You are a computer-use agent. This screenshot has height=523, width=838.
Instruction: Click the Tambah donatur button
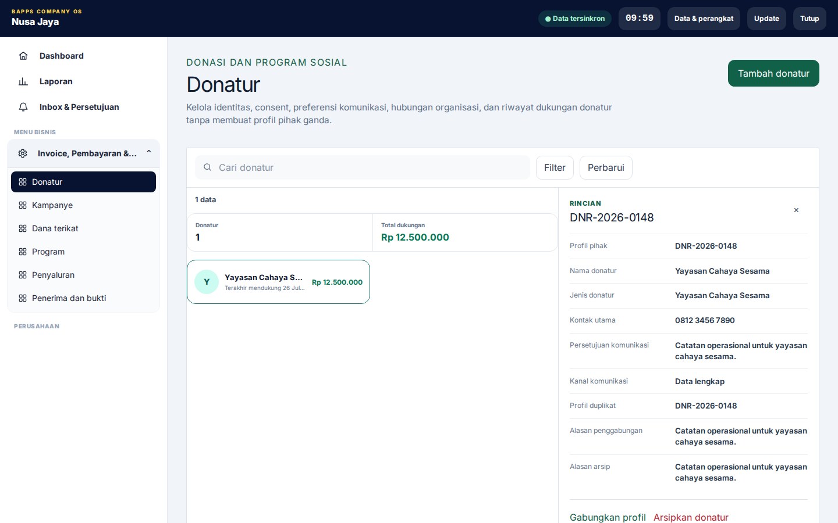click(x=773, y=73)
